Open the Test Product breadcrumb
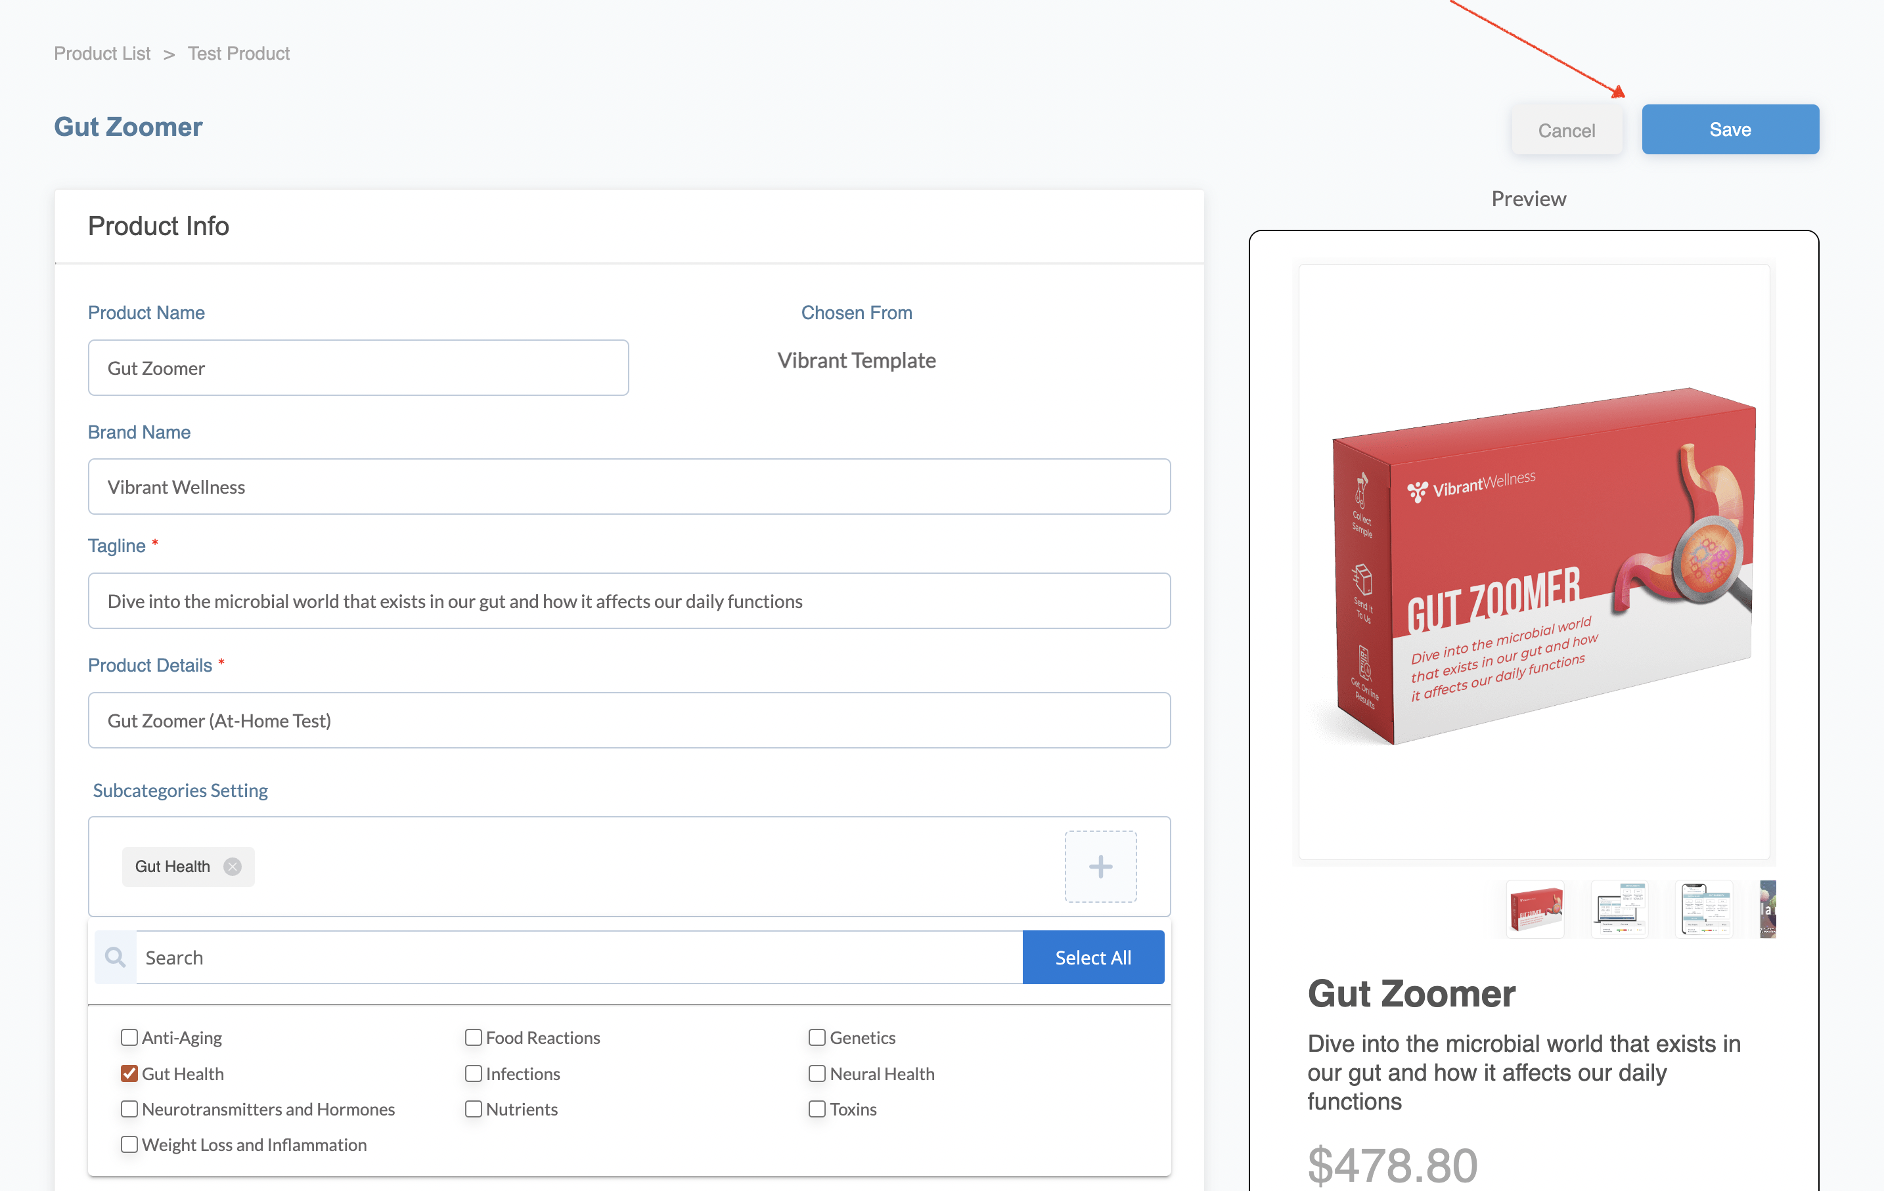 click(x=238, y=53)
